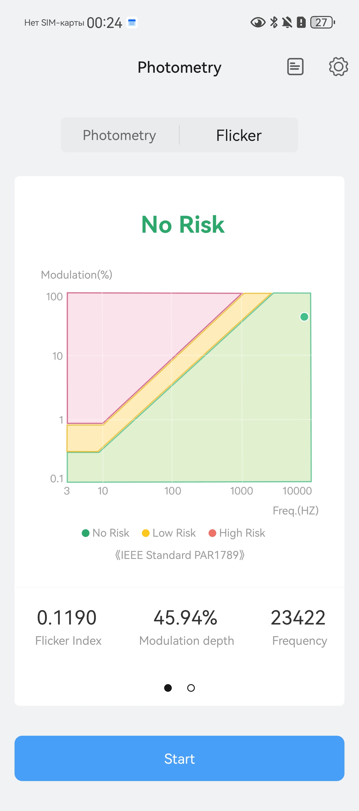Toggle the High Risk legend entry

(x=237, y=533)
